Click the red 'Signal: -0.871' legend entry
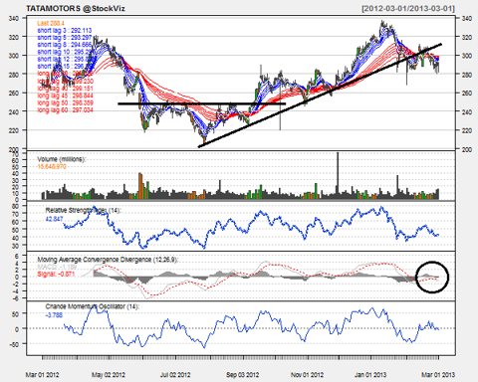Viewport: 478px width, 382px height. pyautogui.click(x=56, y=275)
